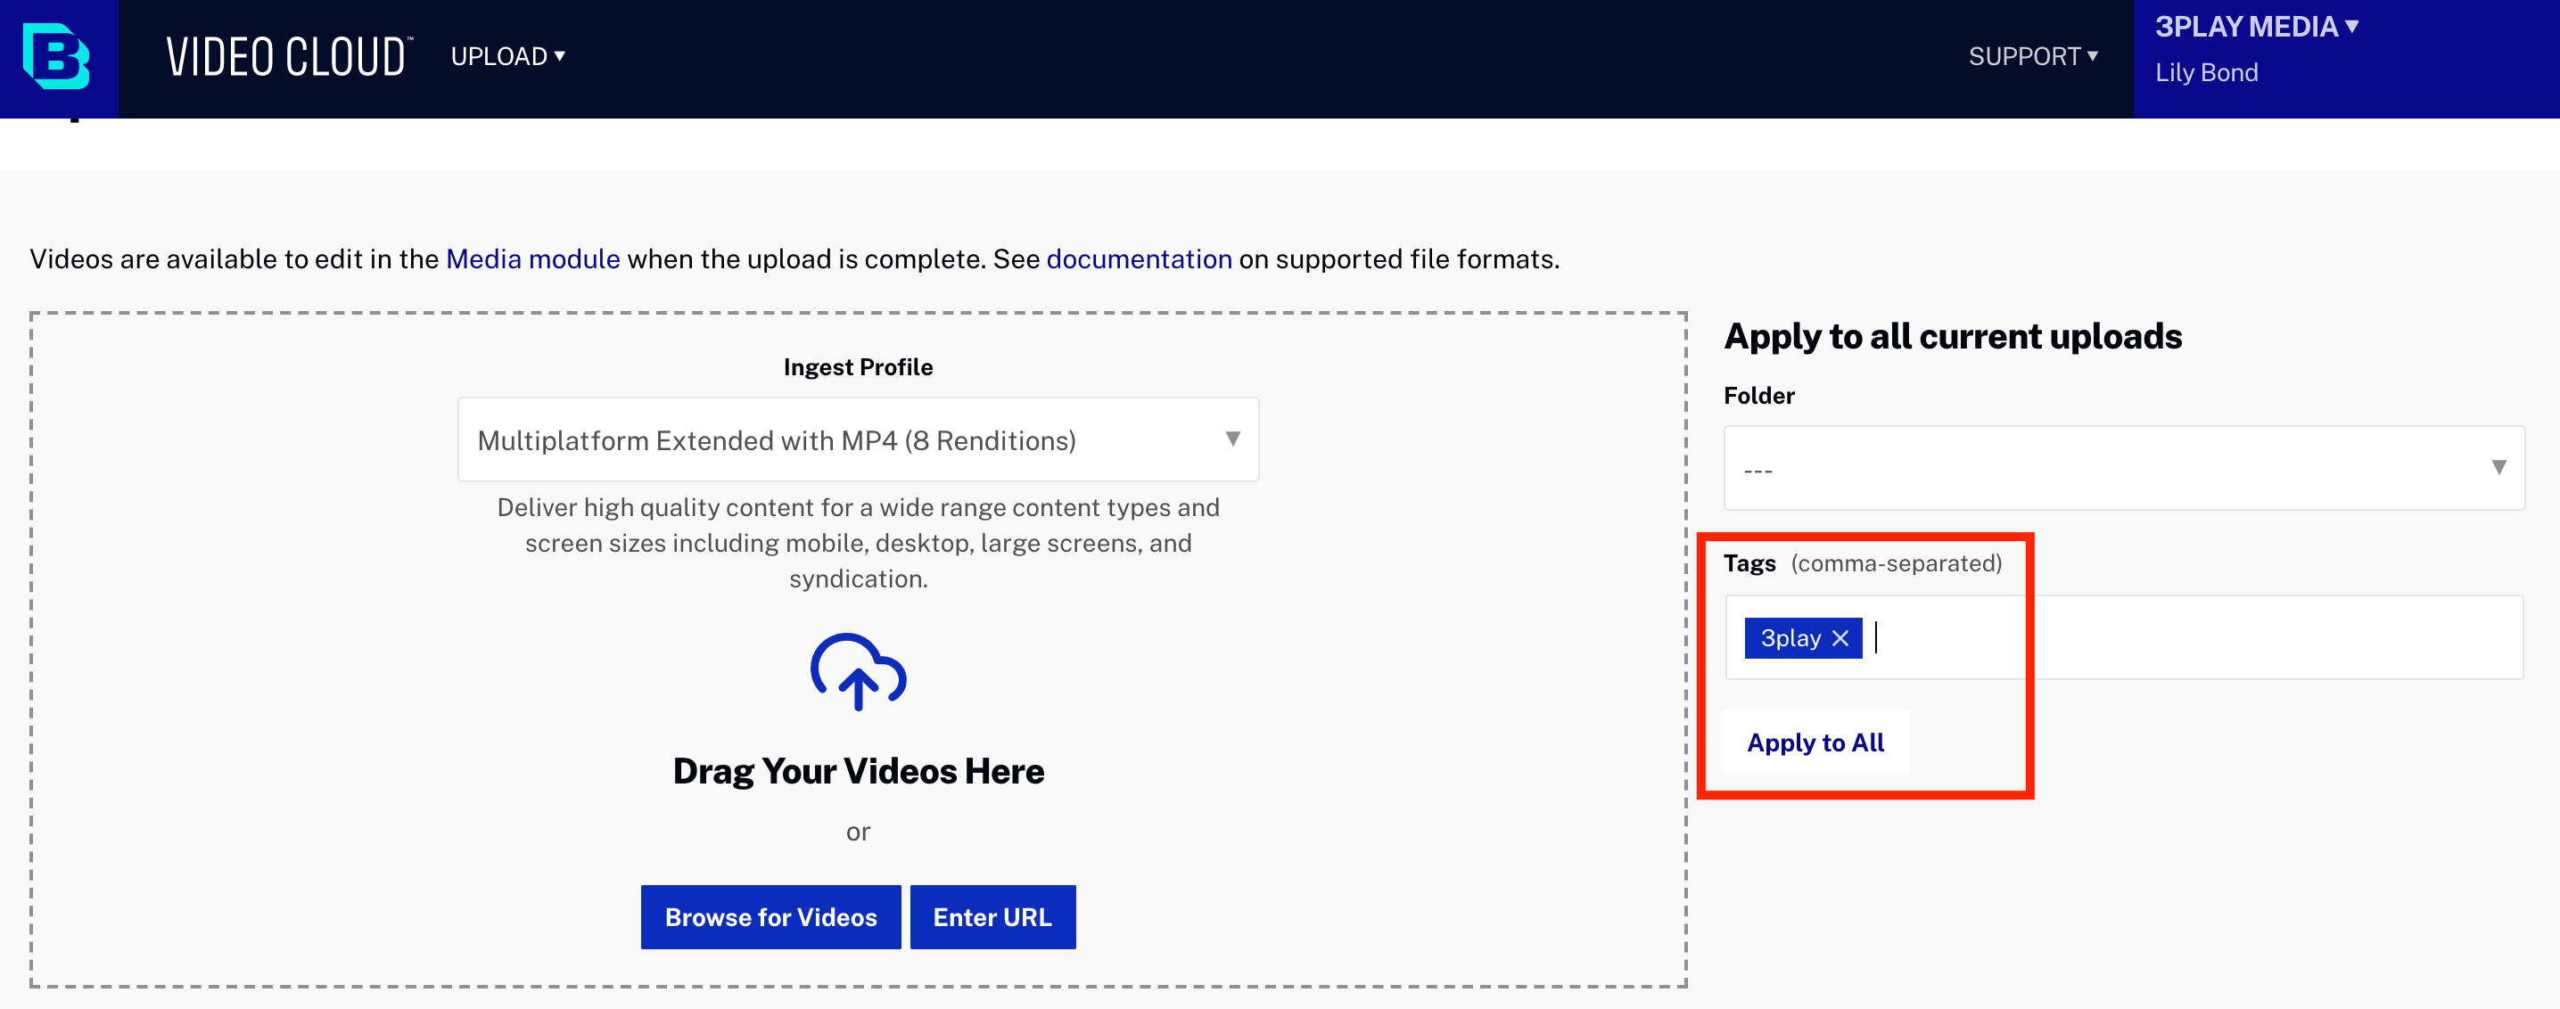
Task: Click inside the Tags input field
Action: point(2186,638)
